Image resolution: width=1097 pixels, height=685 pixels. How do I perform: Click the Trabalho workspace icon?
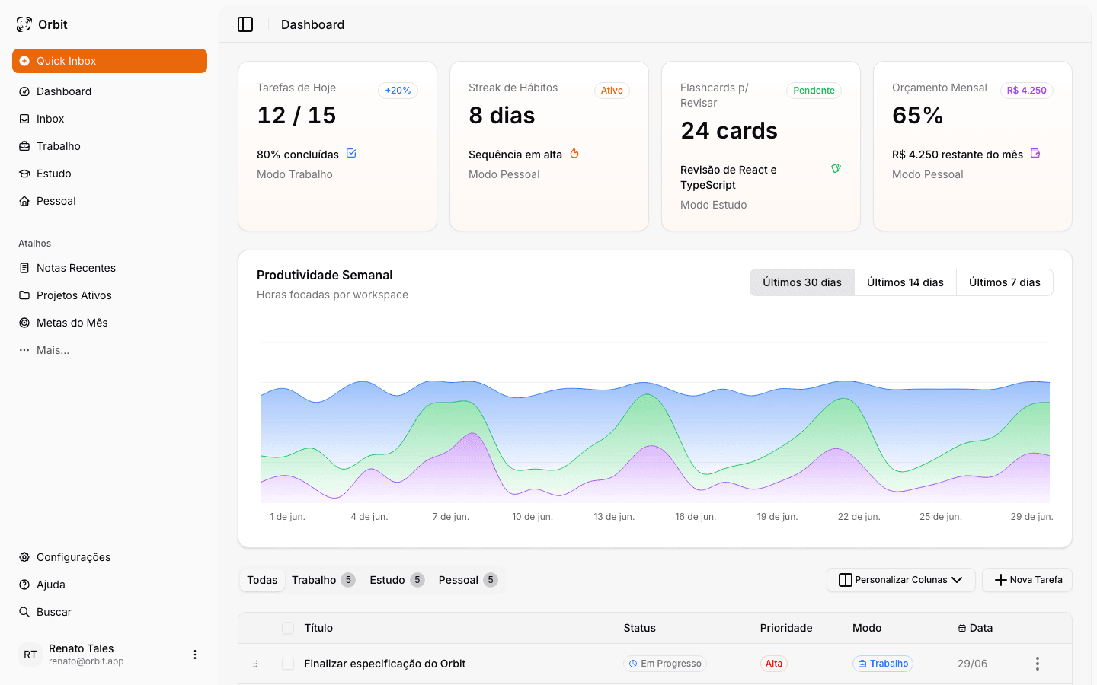25,146
